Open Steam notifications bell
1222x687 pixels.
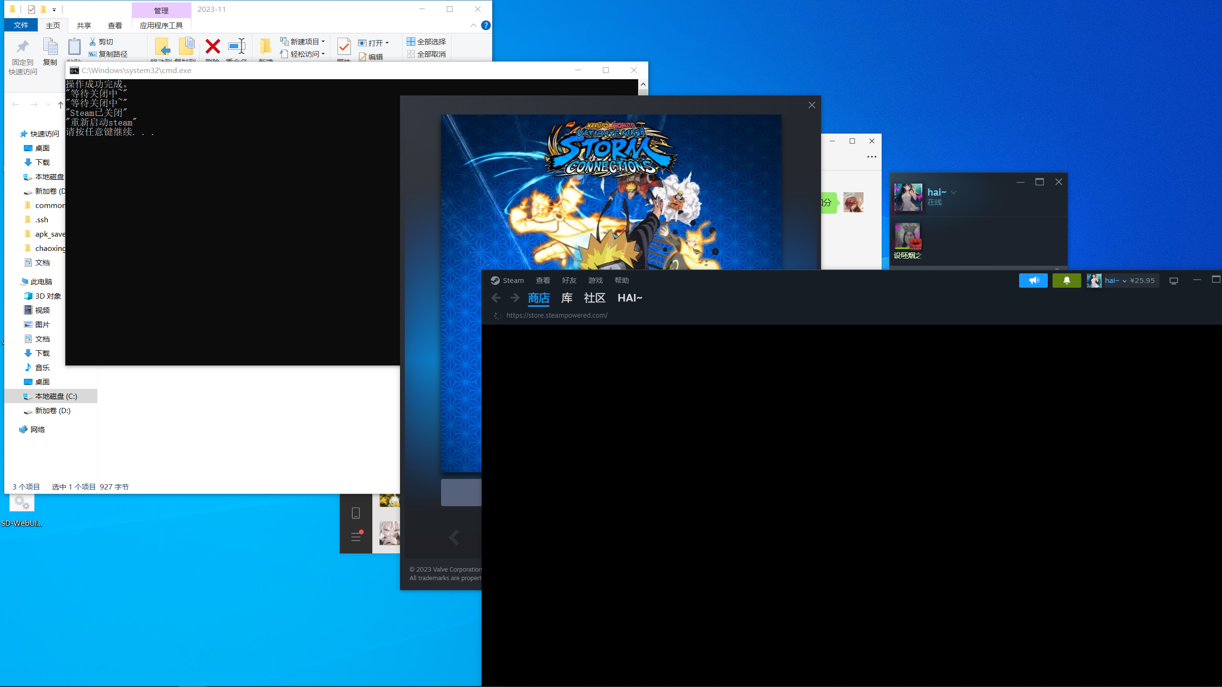point(1066,281)
